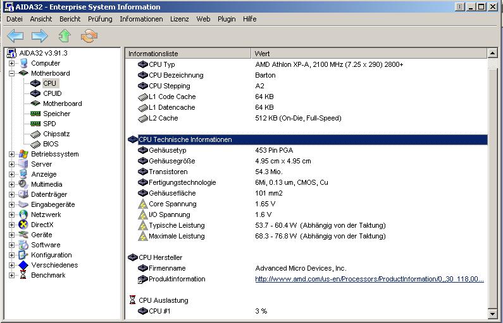This screenshot has height=323, width=503.
Task: Select the CPU Technische Informationen header row
Action: click(x=307, y=139)
